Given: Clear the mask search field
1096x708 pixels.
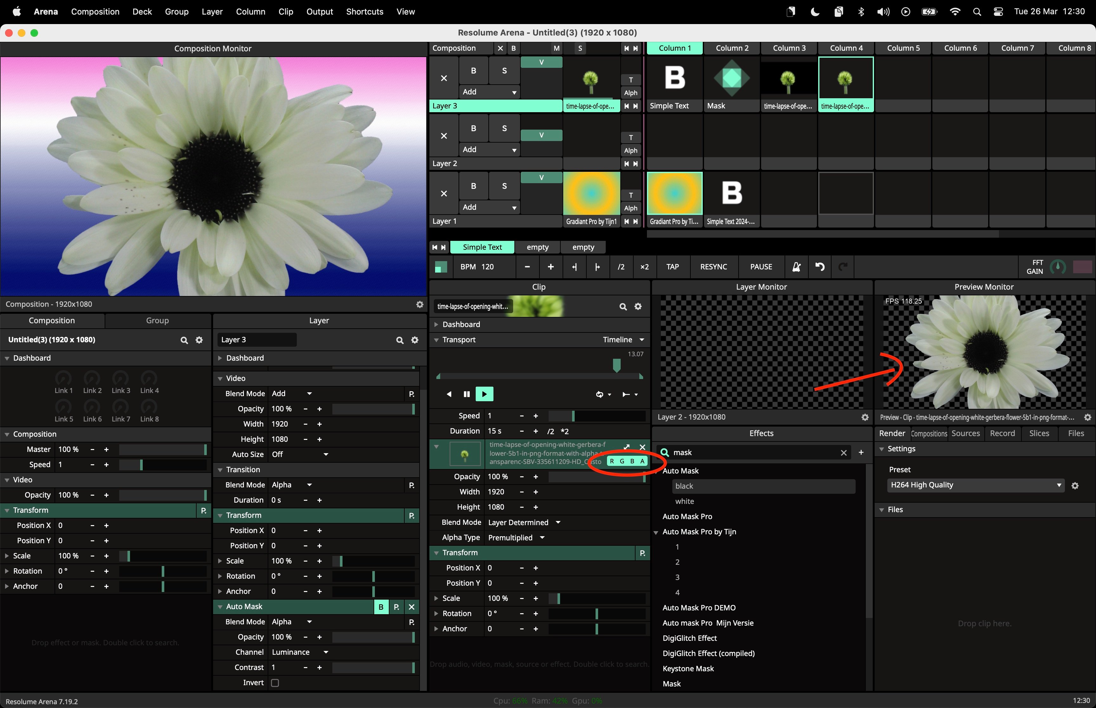Looking at the screenshot, I should coord(844,452).
